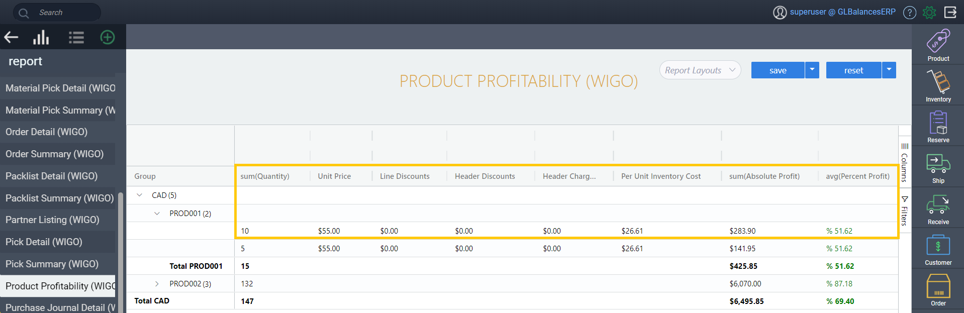
Task: Click the green add plus icon
Action: point(108,37)
